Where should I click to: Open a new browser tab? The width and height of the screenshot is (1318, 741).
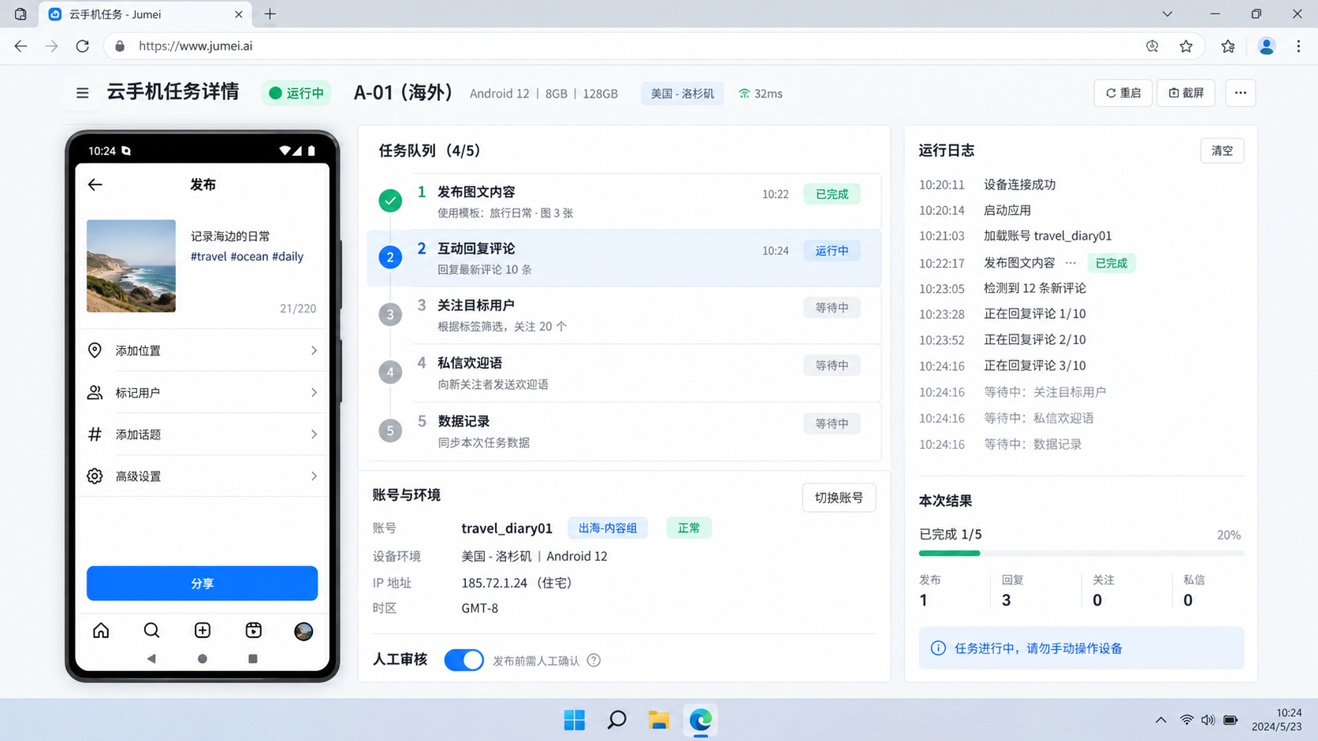pyautogui.click(x=270, y=14)
